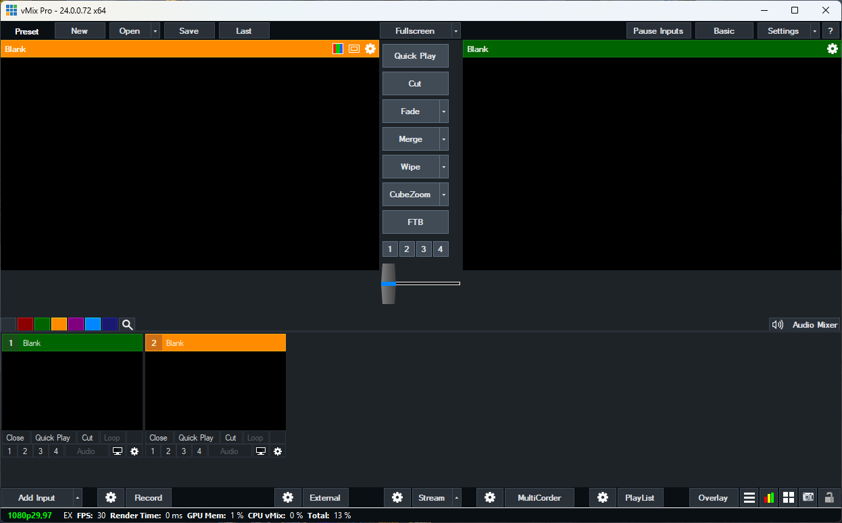Toggle color bars icon in Preview header
Screen dimensions: 842x523
[338, 49]
